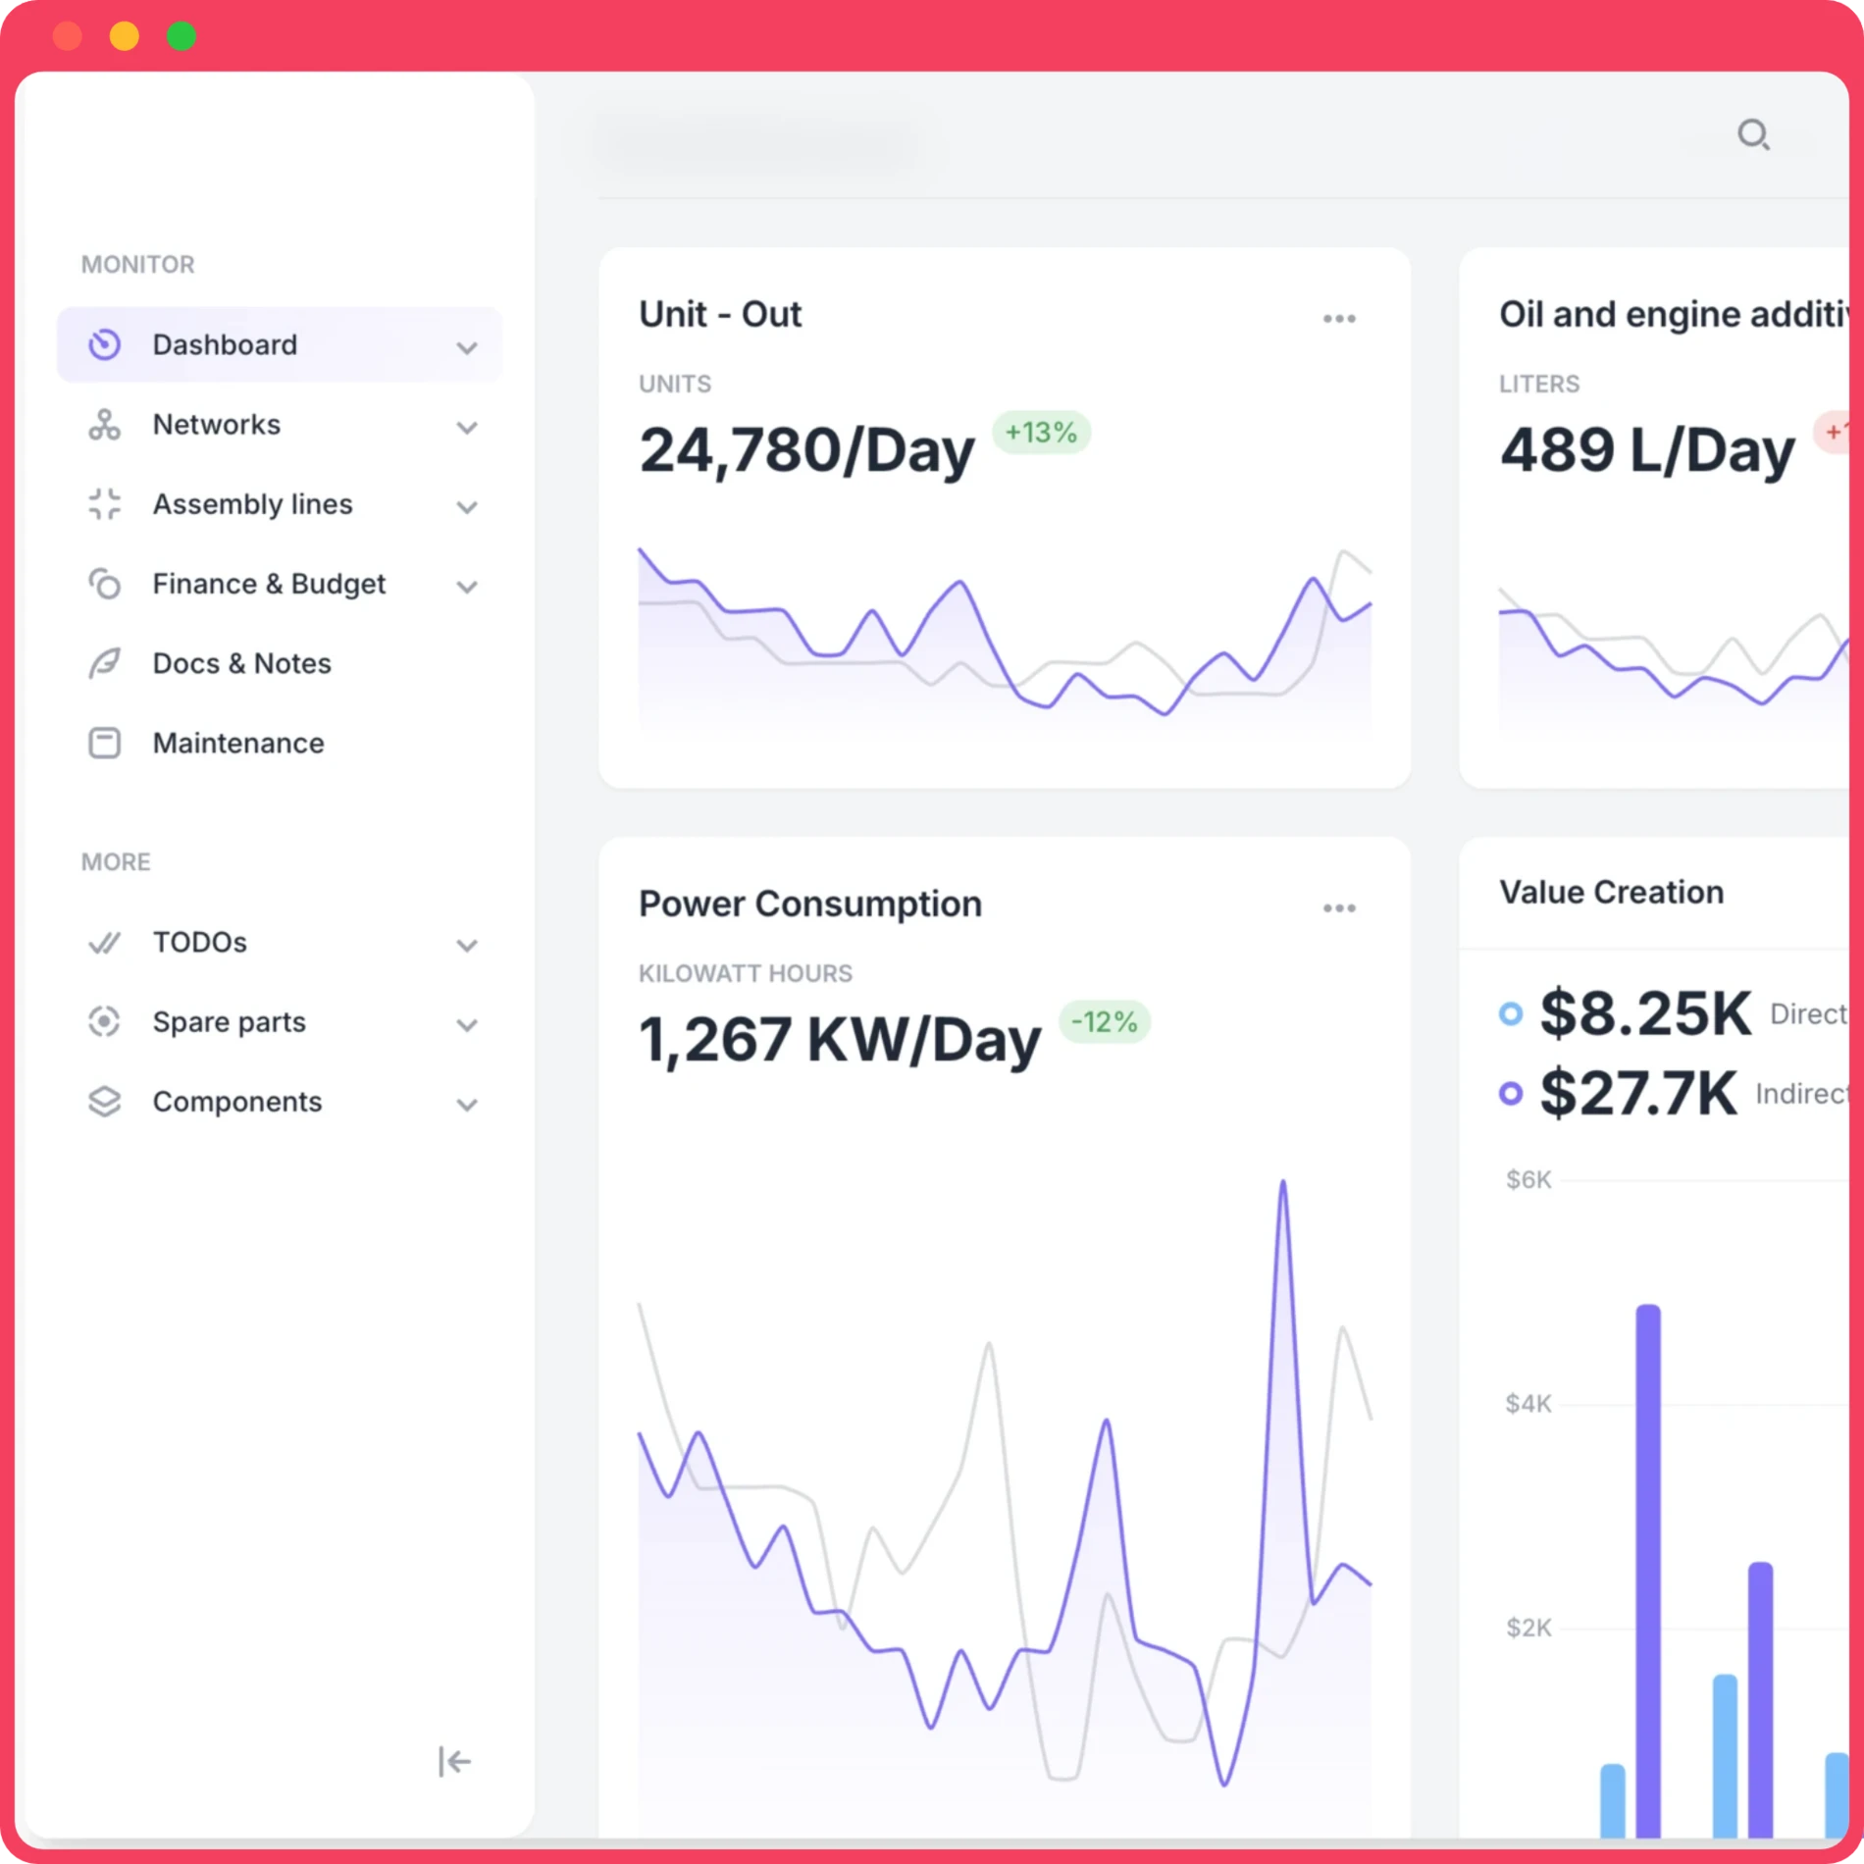Click the -12% badge on Power Consumption

point(1105,1021)
